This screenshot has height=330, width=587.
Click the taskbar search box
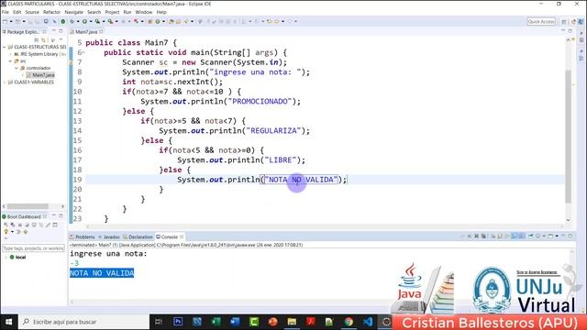tap(84, 322)
